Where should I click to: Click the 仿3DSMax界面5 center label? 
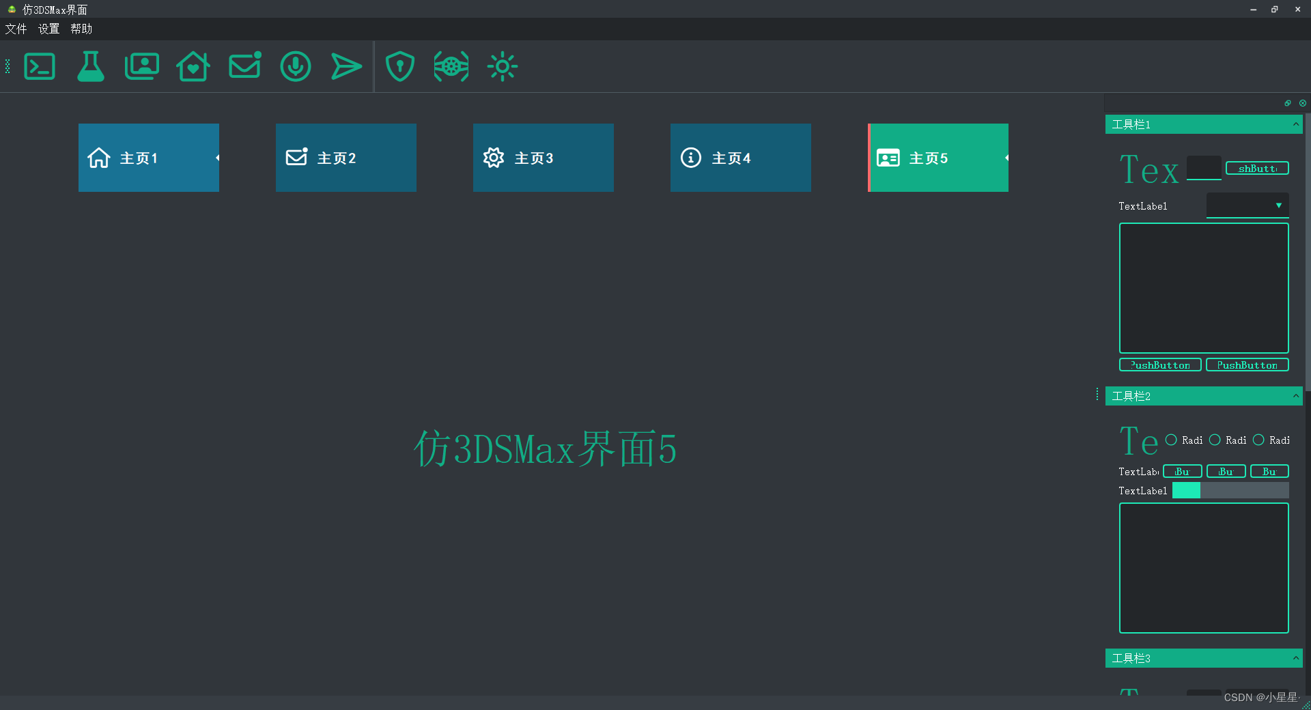click(545, 449)
